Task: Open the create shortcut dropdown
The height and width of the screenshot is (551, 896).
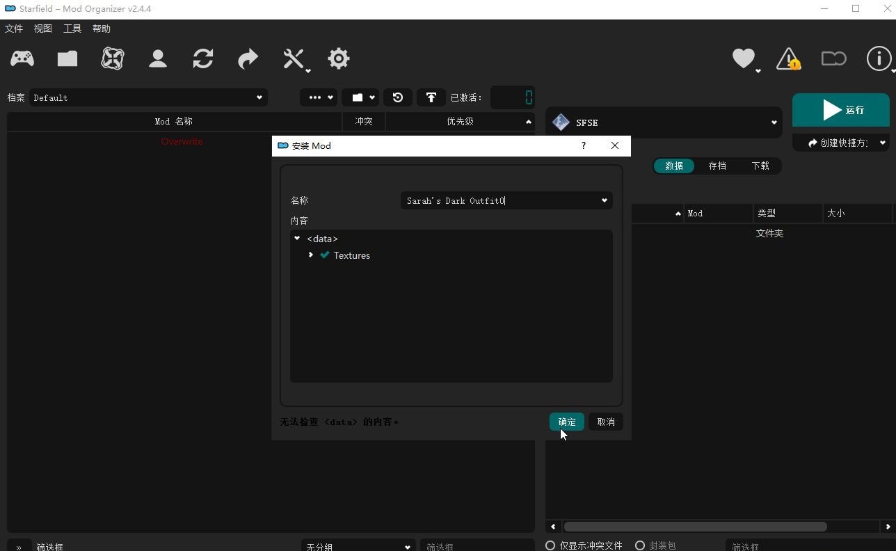Action: click(841, 143)
